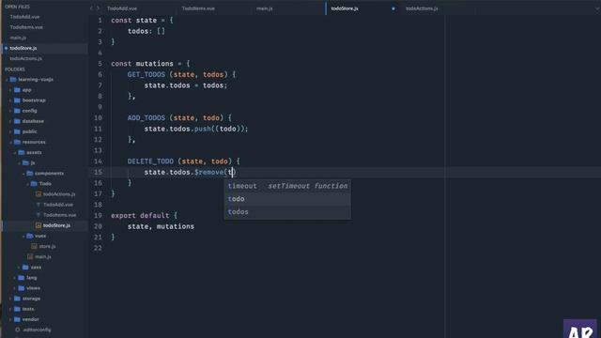The image size is (601, 338).
Task: Click the tab navigation forward arrow
Action: click(98, 8)
